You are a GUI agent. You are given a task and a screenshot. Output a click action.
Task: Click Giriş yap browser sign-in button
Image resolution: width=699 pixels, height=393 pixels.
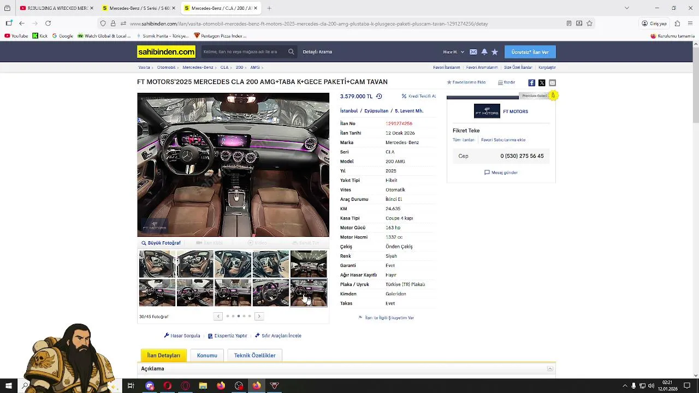tap(654, 23)
